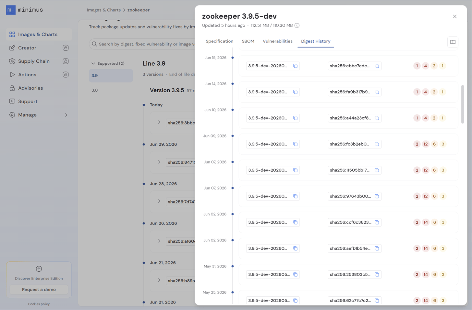Copy tag in the May 25, 2026 row

pyautogui.click(x=295, y=301)
